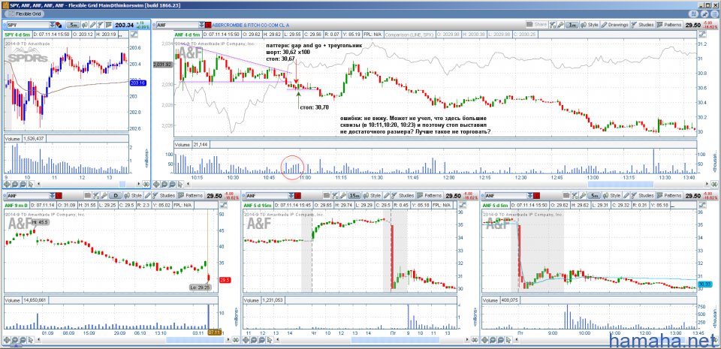Click the SPY symbol input field
The image size is (721, 349).
[x=28, y=25]
